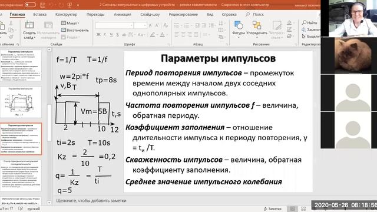Click the Copy icon

point(11,30)
